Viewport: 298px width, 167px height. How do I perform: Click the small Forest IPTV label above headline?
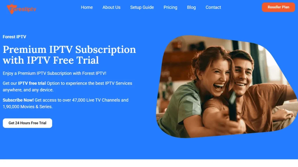pyautogui.click(x=15, y=37)
